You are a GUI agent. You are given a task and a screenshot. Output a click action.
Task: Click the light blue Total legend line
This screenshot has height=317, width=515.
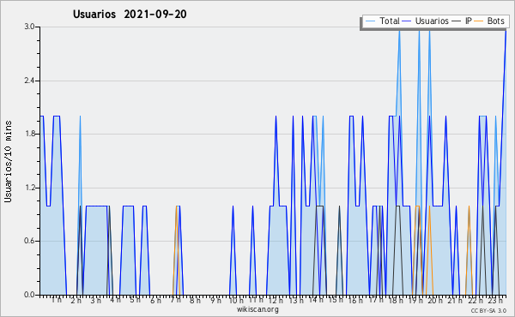370,21
